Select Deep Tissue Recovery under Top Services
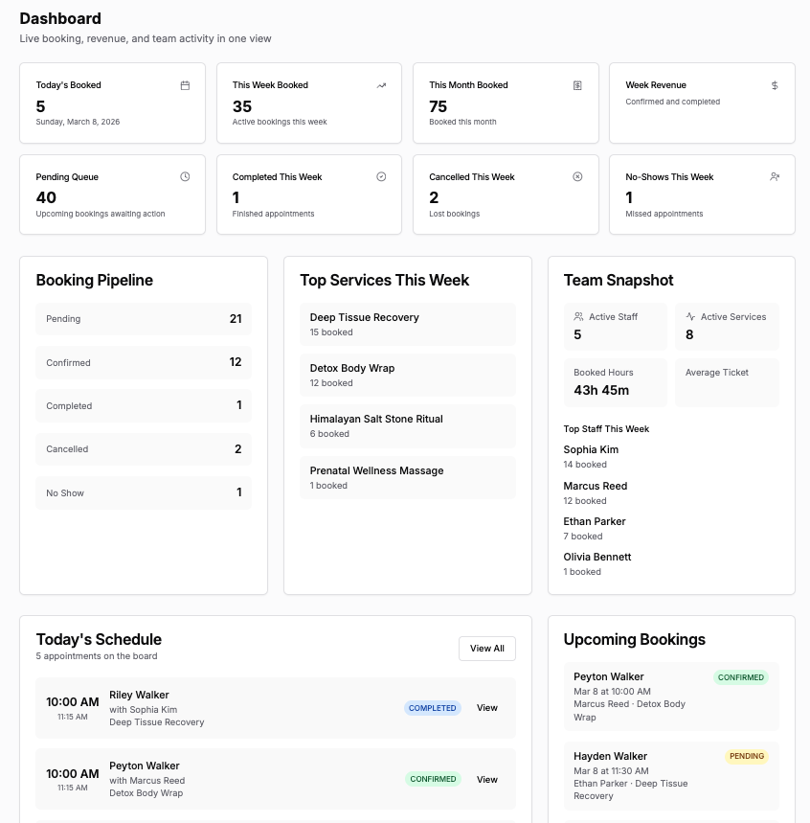The height and width of the screenshot is (823, 810). [x=408, y=324]
